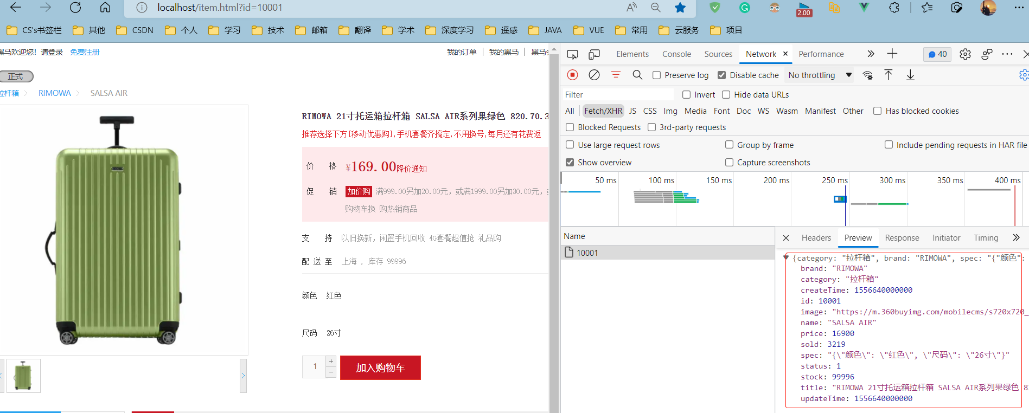Open the VUE bookmarks folder
The height and width of the screenshot is (413, 1029).
(x=589, y=30)
